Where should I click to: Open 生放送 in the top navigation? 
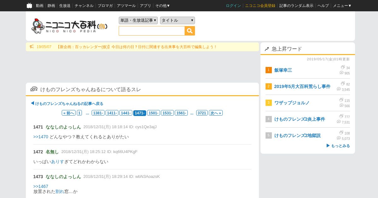click(x=65, y=6)
